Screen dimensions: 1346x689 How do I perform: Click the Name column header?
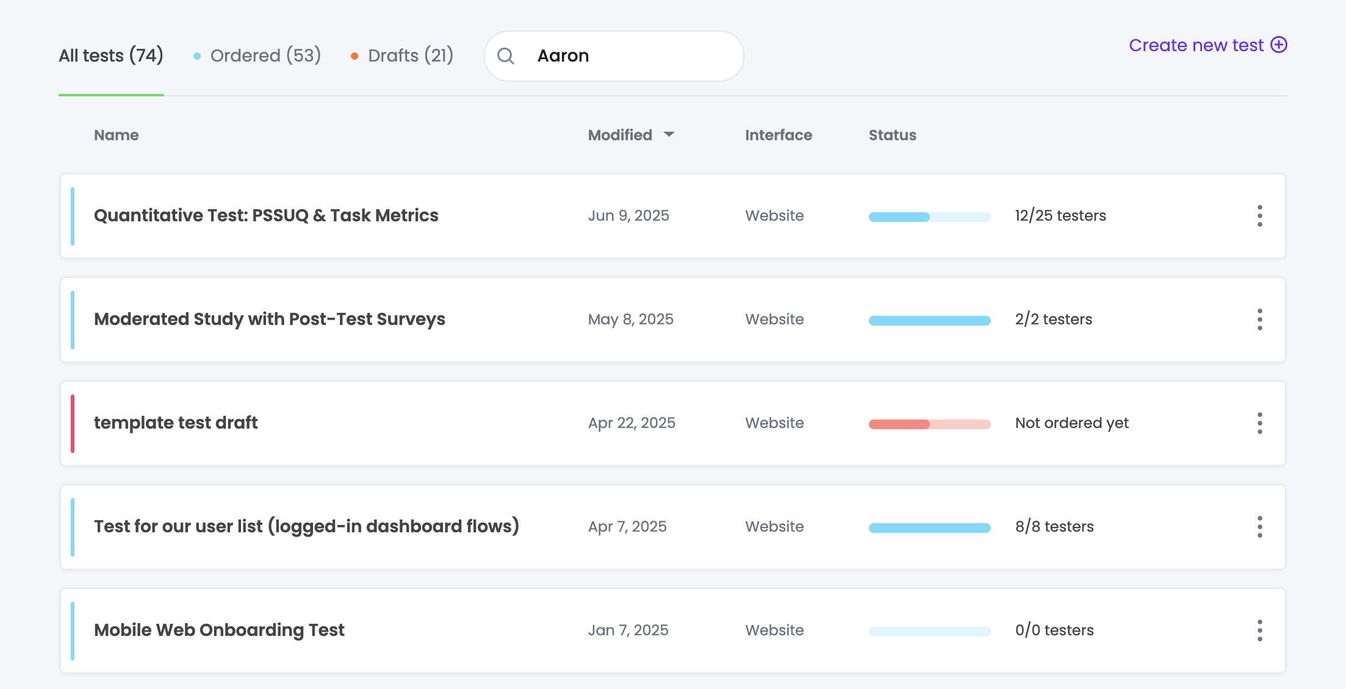(x=116, y=135)
